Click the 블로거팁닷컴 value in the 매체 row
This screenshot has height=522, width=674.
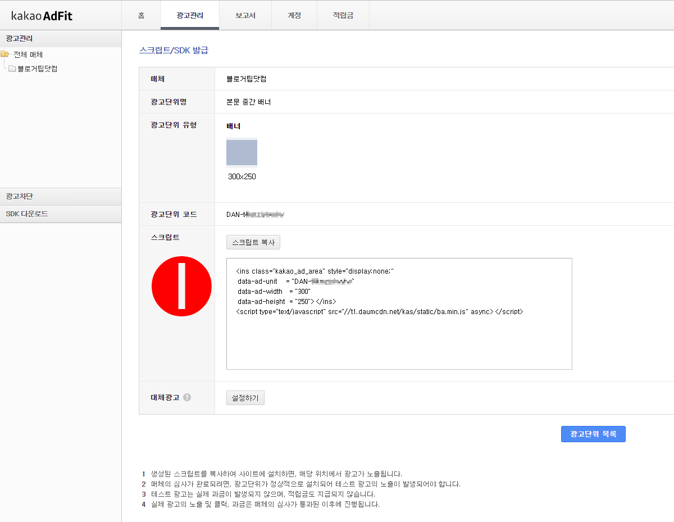247,79
